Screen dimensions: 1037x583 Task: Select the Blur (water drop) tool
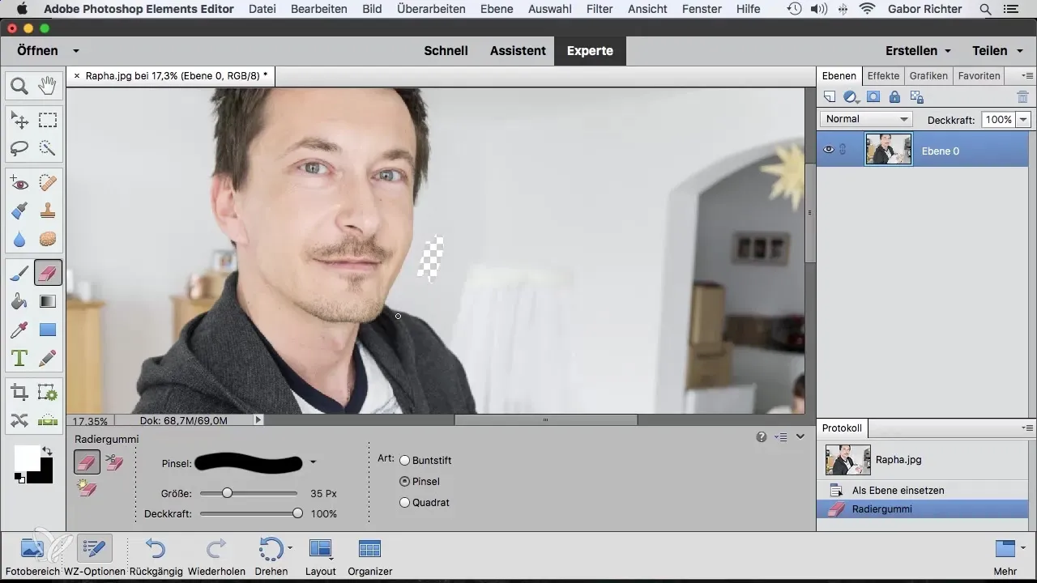pos(19,239)
